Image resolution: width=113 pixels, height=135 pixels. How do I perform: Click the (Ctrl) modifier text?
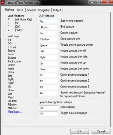17,27
